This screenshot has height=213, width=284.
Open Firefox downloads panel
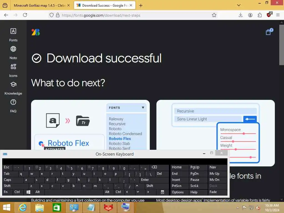(240, 15)
